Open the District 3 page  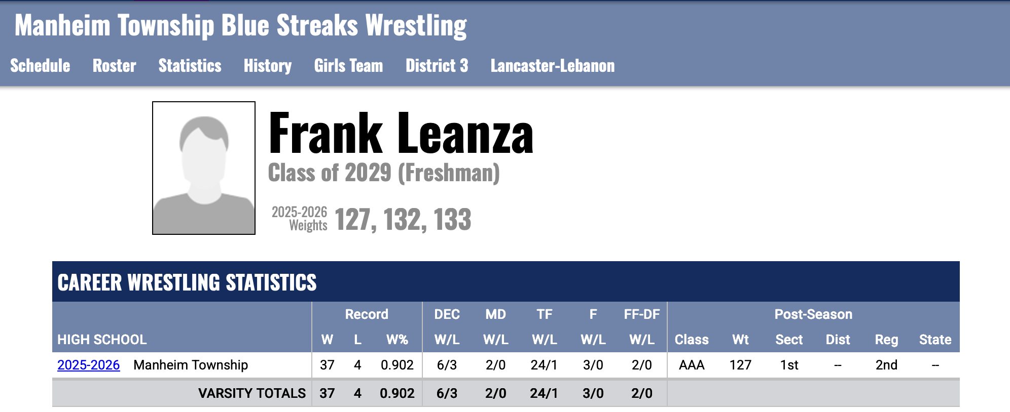coord(437,66)
